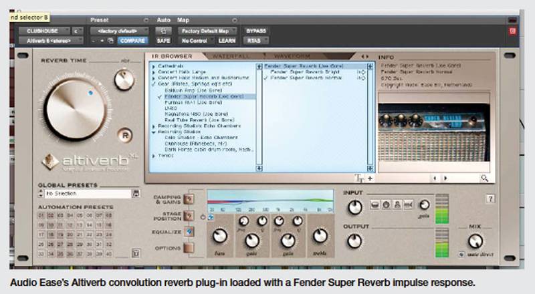
Task: Click the COMPARE button
Action: [134, 41]
